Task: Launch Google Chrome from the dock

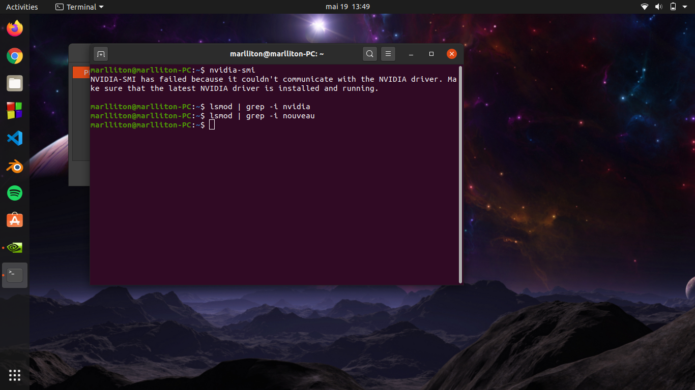Action: 15,56
